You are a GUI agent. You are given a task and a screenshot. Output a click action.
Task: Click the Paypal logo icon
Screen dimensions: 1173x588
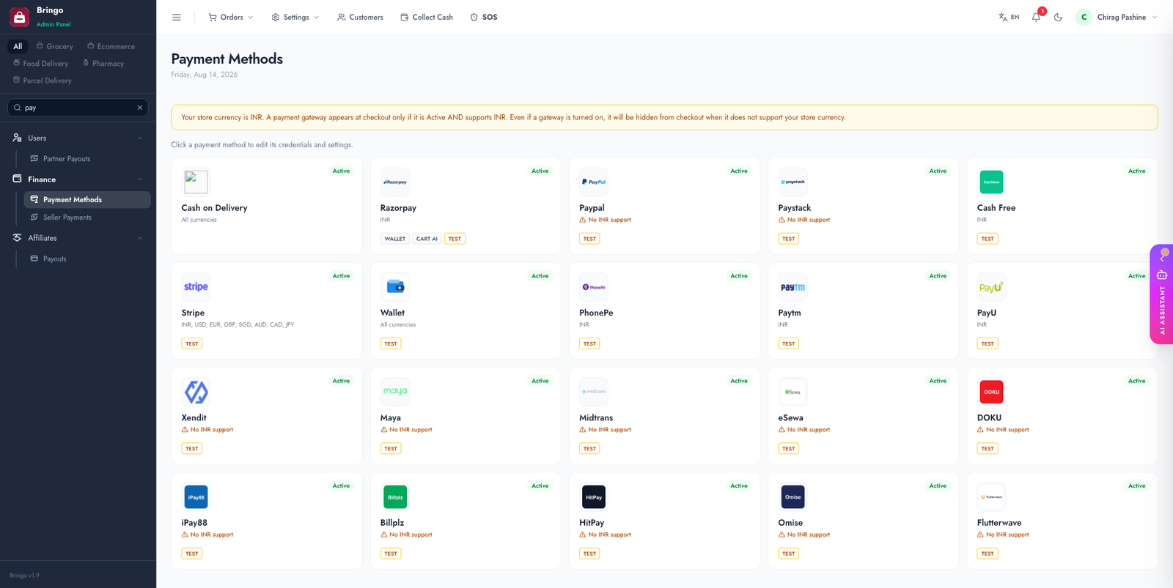[x=594, y=182]
